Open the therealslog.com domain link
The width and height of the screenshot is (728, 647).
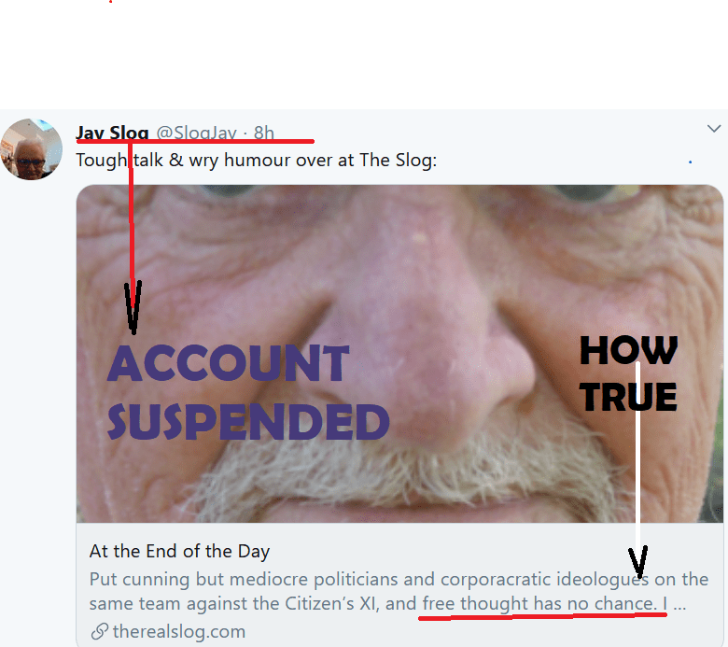pyautogui.click(x=179, y=631)
